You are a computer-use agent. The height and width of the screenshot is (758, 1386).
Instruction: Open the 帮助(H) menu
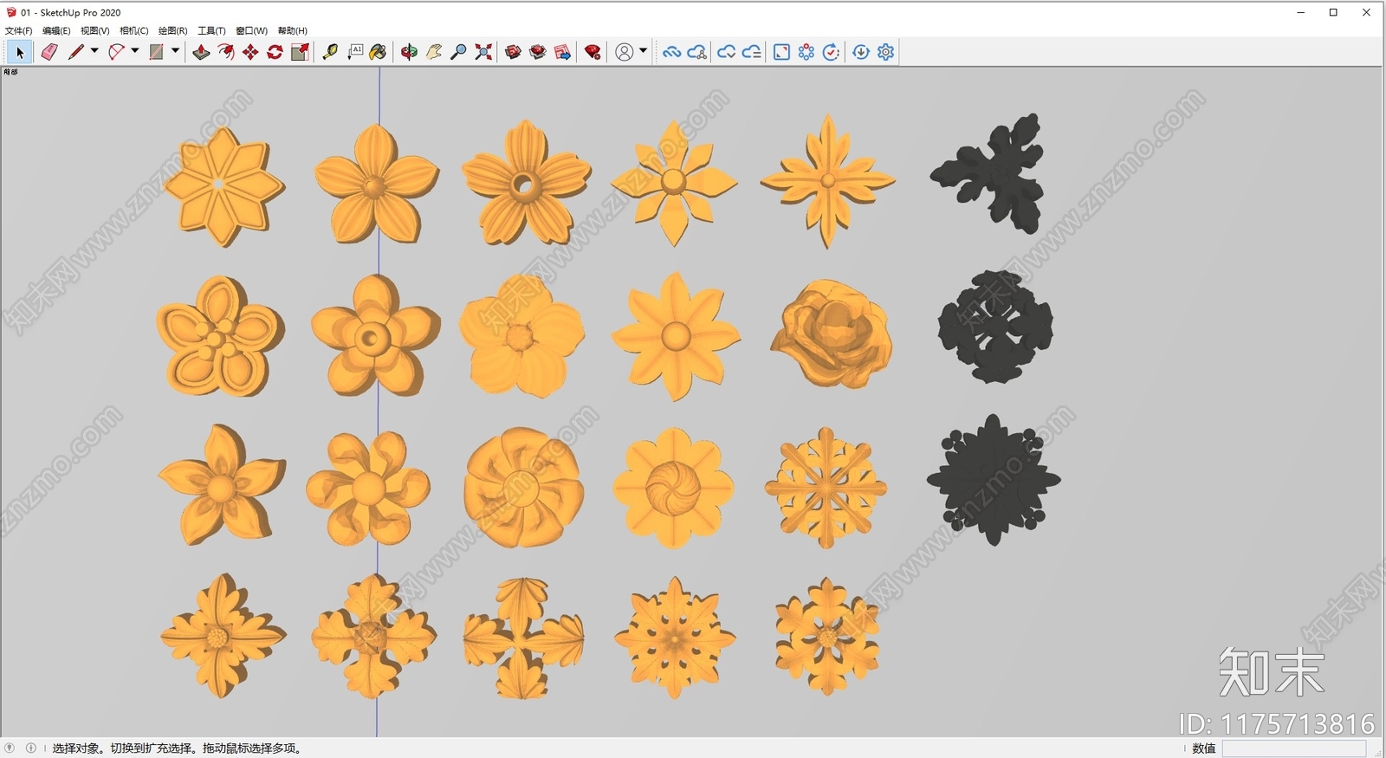[x=293, y=30]
